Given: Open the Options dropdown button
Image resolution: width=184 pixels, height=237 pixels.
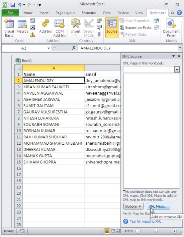Looking at the screenshot, I should tap(133, 206).
